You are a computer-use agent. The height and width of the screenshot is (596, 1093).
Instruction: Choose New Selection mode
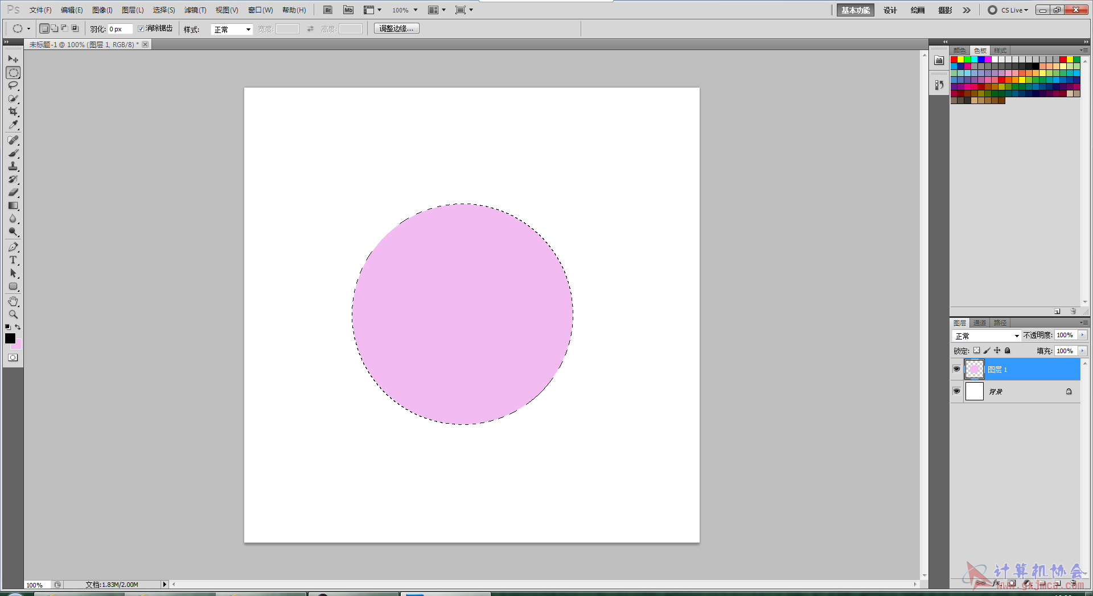coord(44,28)
